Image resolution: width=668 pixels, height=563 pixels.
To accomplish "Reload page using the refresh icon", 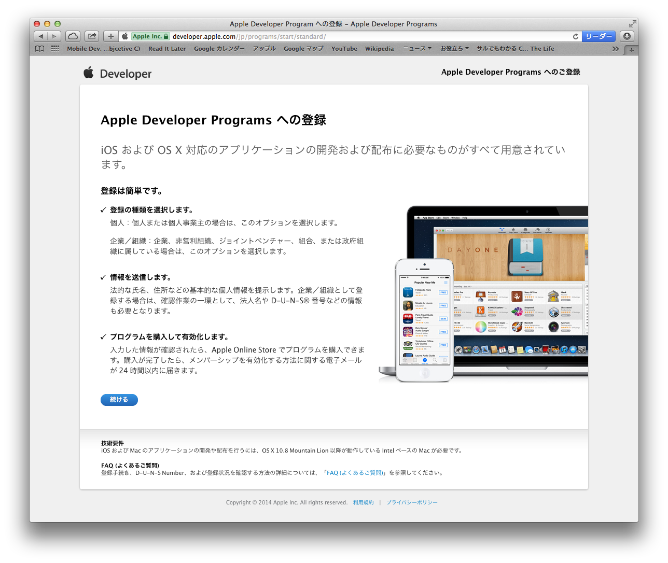I will pyautogui.click(x=575, y=36).
